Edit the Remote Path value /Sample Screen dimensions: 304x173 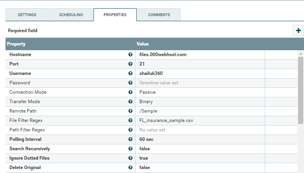coord(148,111)
